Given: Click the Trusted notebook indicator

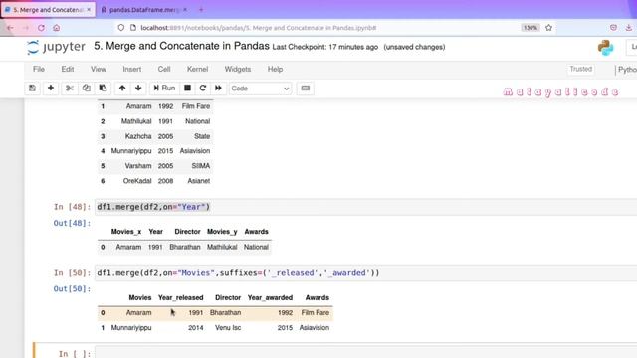Looking at the screenshot, I should click(581, 69).
